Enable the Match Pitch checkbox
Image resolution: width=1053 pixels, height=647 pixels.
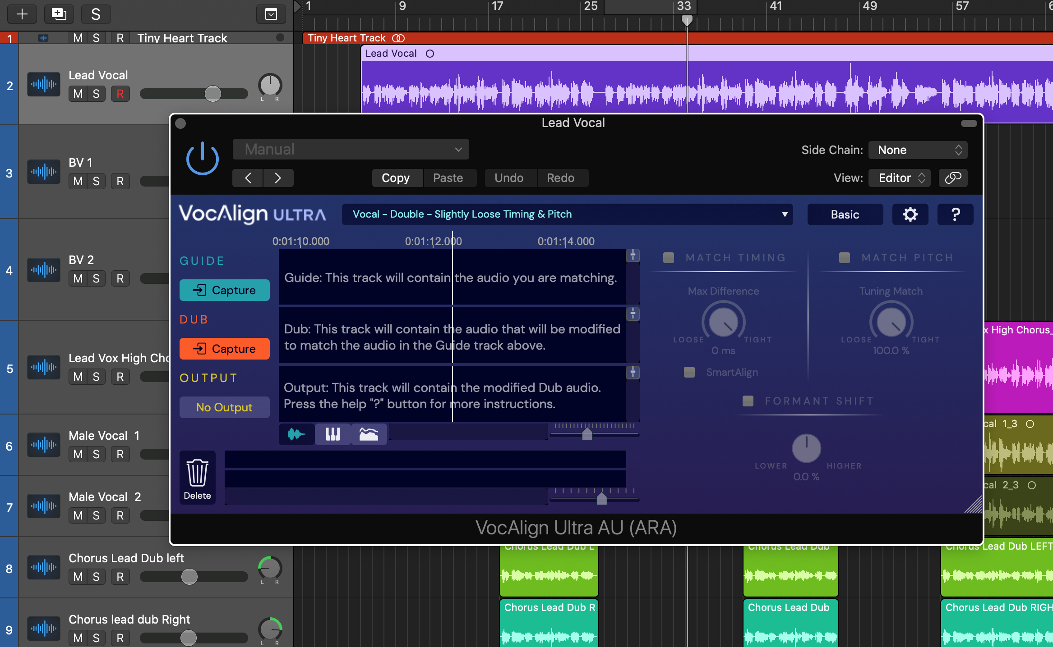[844, 258]
